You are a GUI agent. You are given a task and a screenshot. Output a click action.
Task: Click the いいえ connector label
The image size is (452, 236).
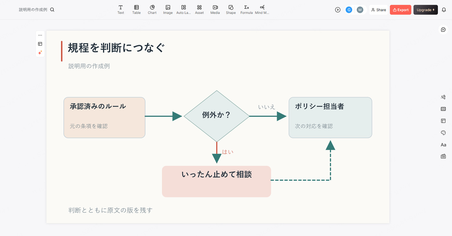(x=267, y=107)
